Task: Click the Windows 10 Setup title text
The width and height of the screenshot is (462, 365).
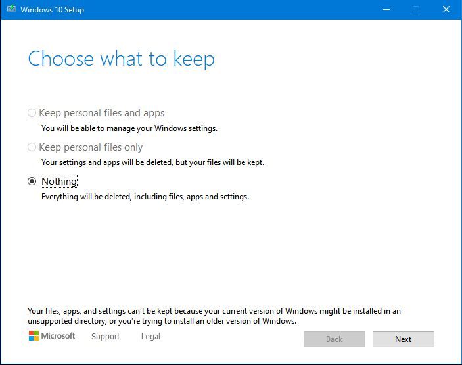Action: click(x=52, y=10)
